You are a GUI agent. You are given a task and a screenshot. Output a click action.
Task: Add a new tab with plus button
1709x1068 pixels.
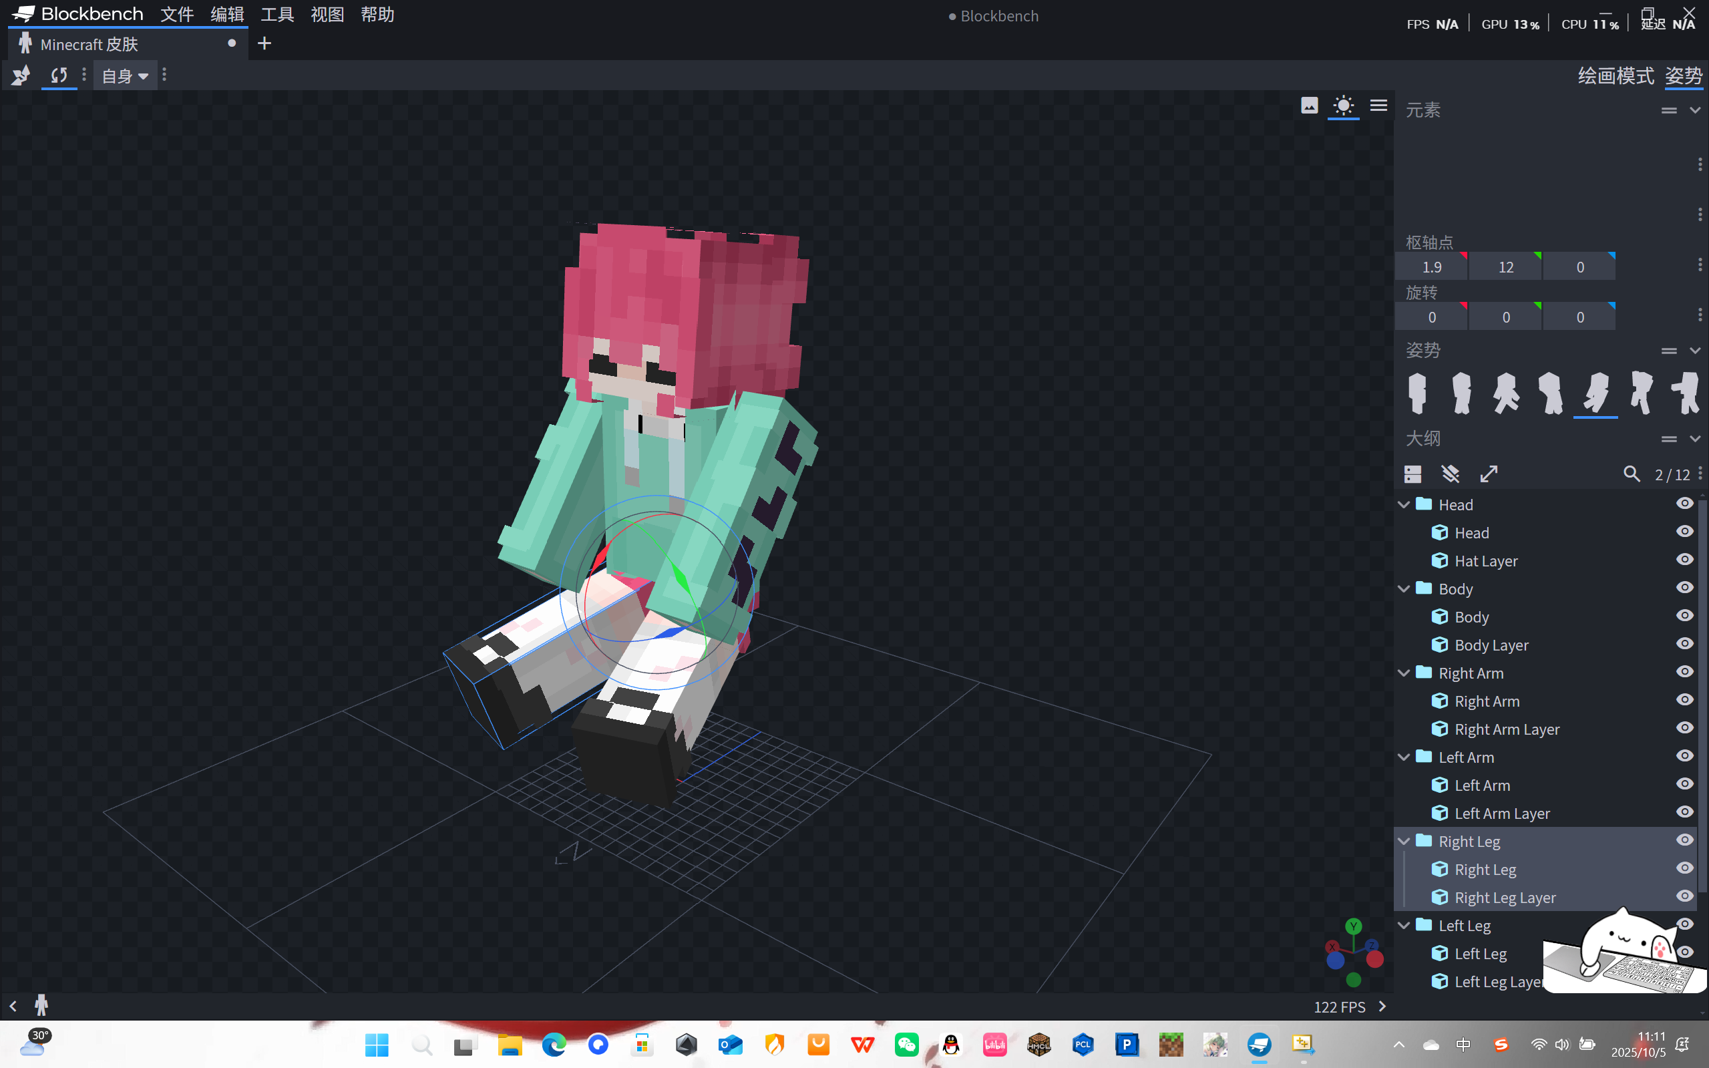264,44
